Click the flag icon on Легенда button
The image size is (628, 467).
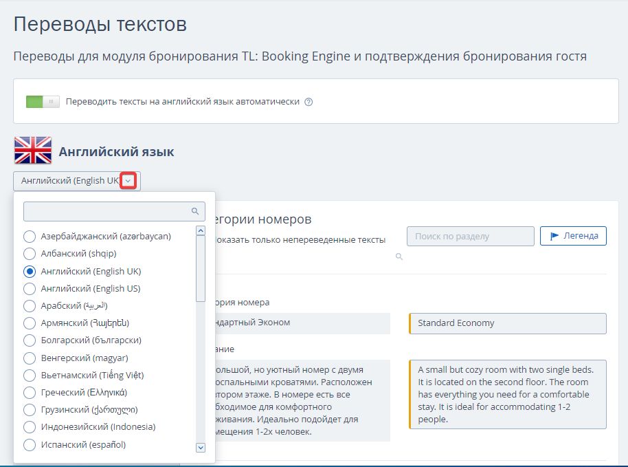(554, 236)
